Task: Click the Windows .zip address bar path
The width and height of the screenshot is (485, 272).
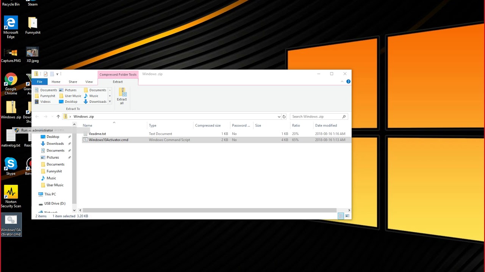Action: tap(84, 117)
